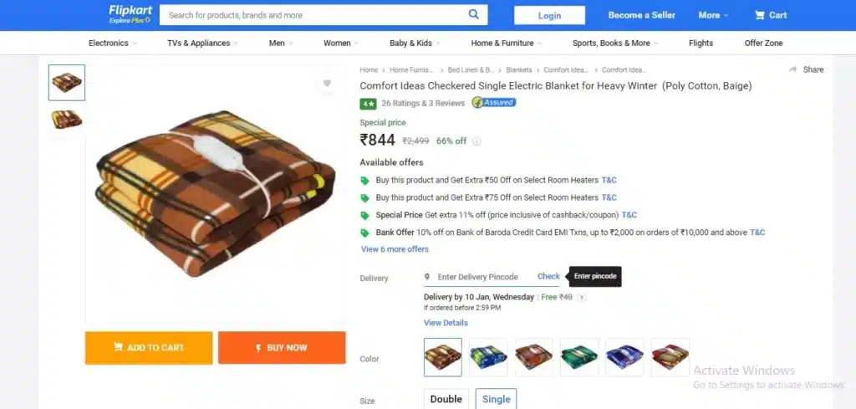Select the second product thumbnail image

click(67, 119)
